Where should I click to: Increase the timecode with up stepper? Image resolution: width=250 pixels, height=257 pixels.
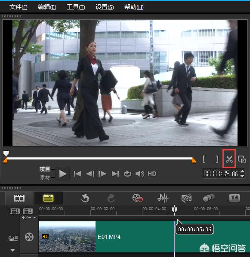pos(242,171)
